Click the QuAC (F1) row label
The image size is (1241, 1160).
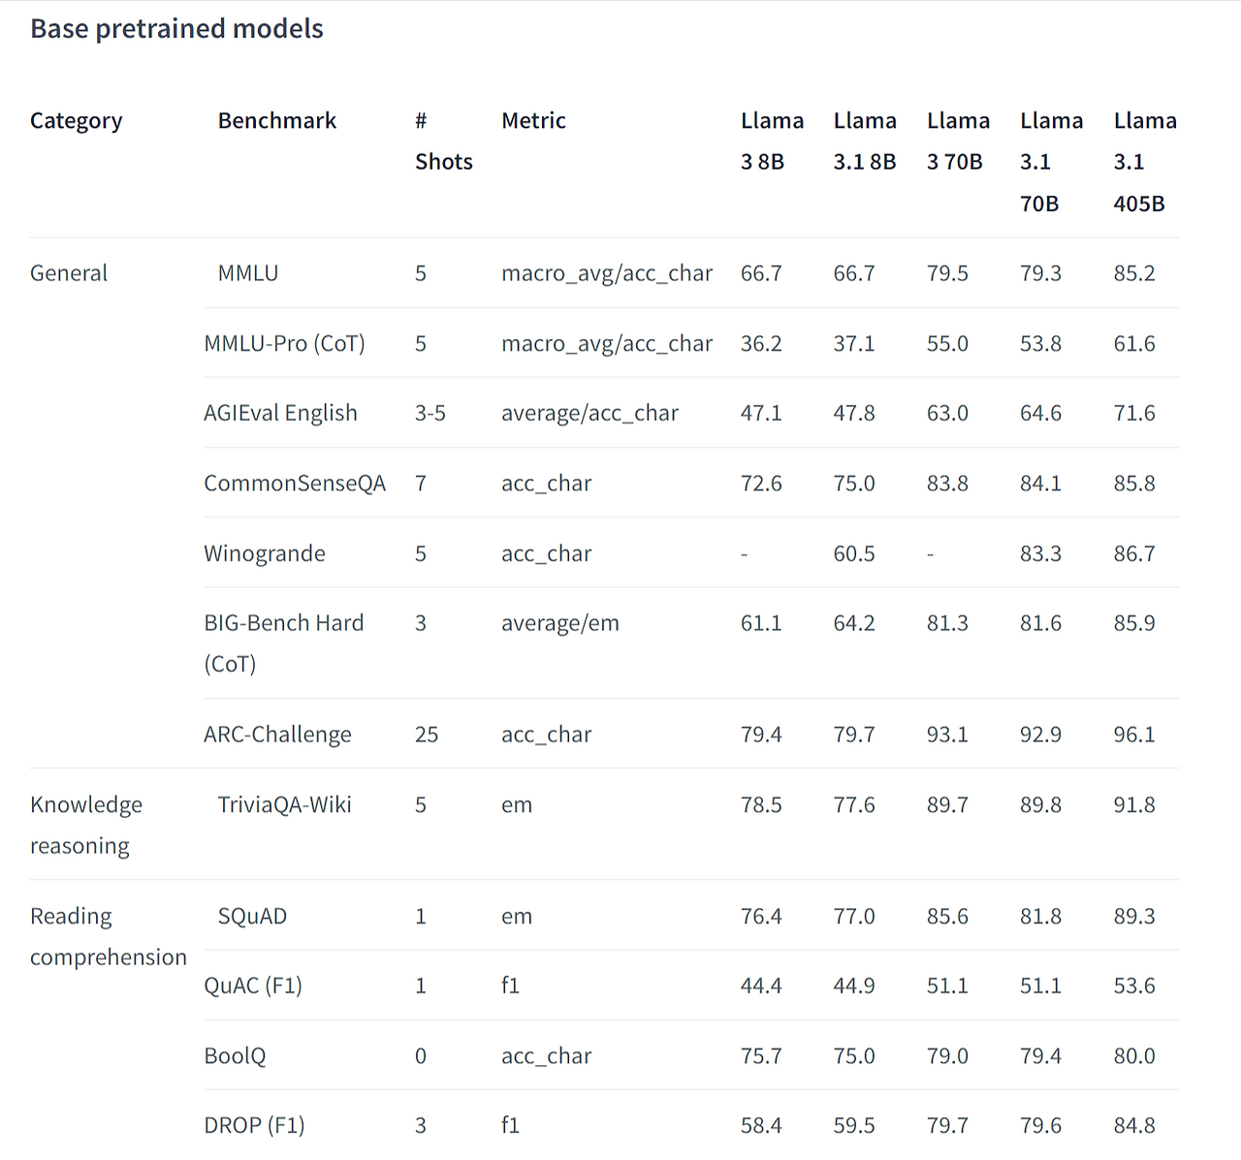[253, 986]
